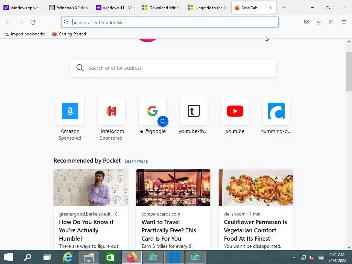Reload the current page
This screenshot has height=264, width=352.
pos(33,22)
